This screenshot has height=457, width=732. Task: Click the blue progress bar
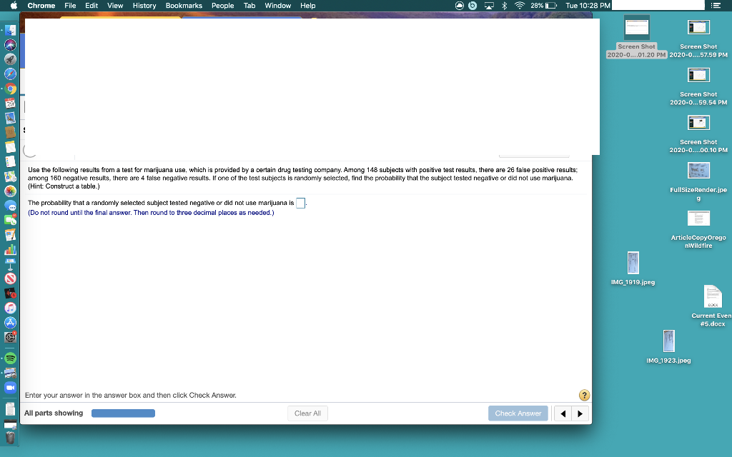click(123, 413)
